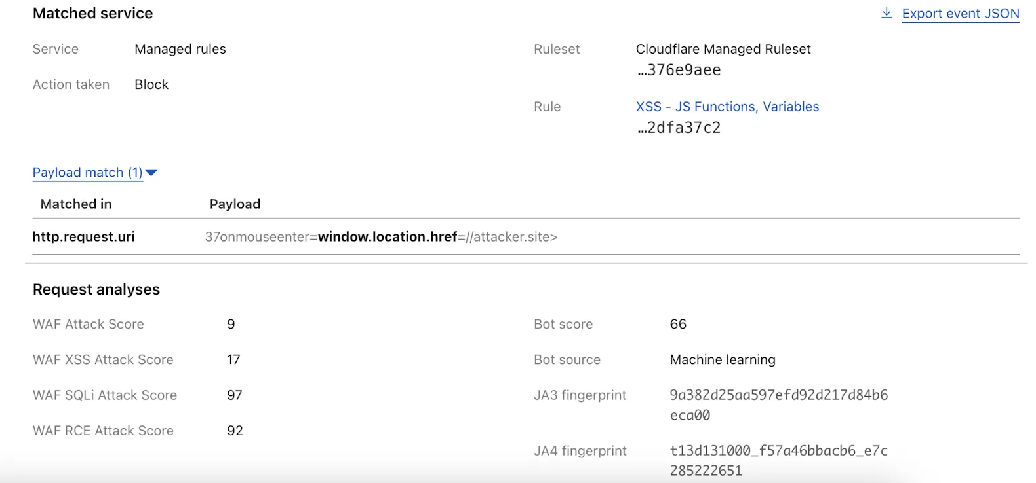Click the Rule label
1036x483 pixels.
point(548,107)
